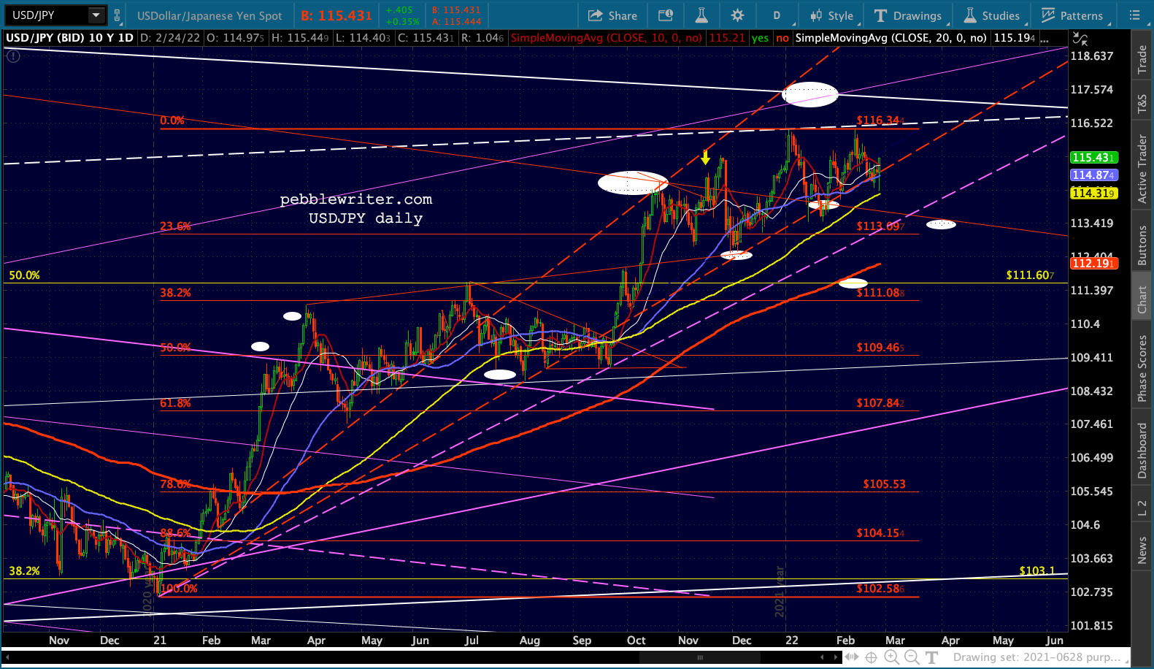Open the Drawings menu
The image size is (1154, 669).
point(907,15)
